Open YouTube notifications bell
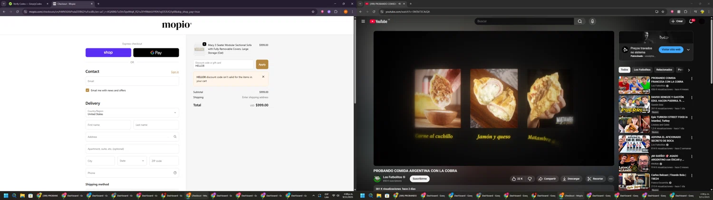The image size is (713, 200). 691,21
